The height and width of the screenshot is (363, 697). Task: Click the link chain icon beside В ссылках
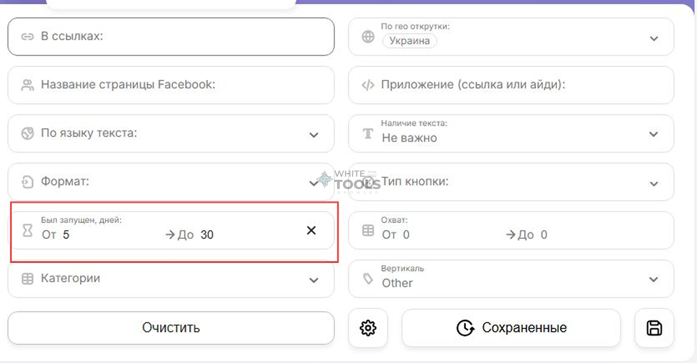click(27, 36)
